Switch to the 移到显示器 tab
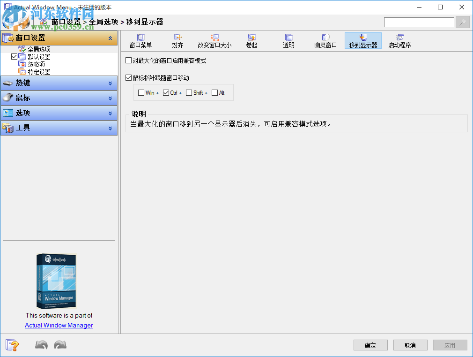The height and width of the screenshot is (357, 473). 363,40
